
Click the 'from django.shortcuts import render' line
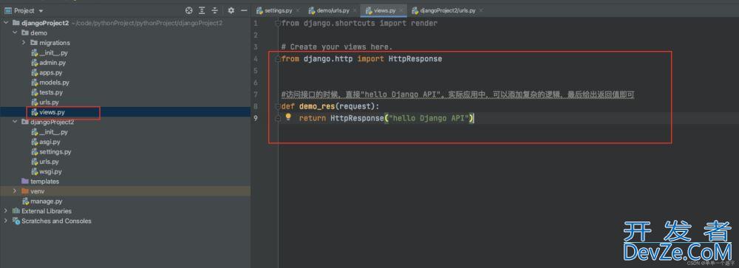360,23
